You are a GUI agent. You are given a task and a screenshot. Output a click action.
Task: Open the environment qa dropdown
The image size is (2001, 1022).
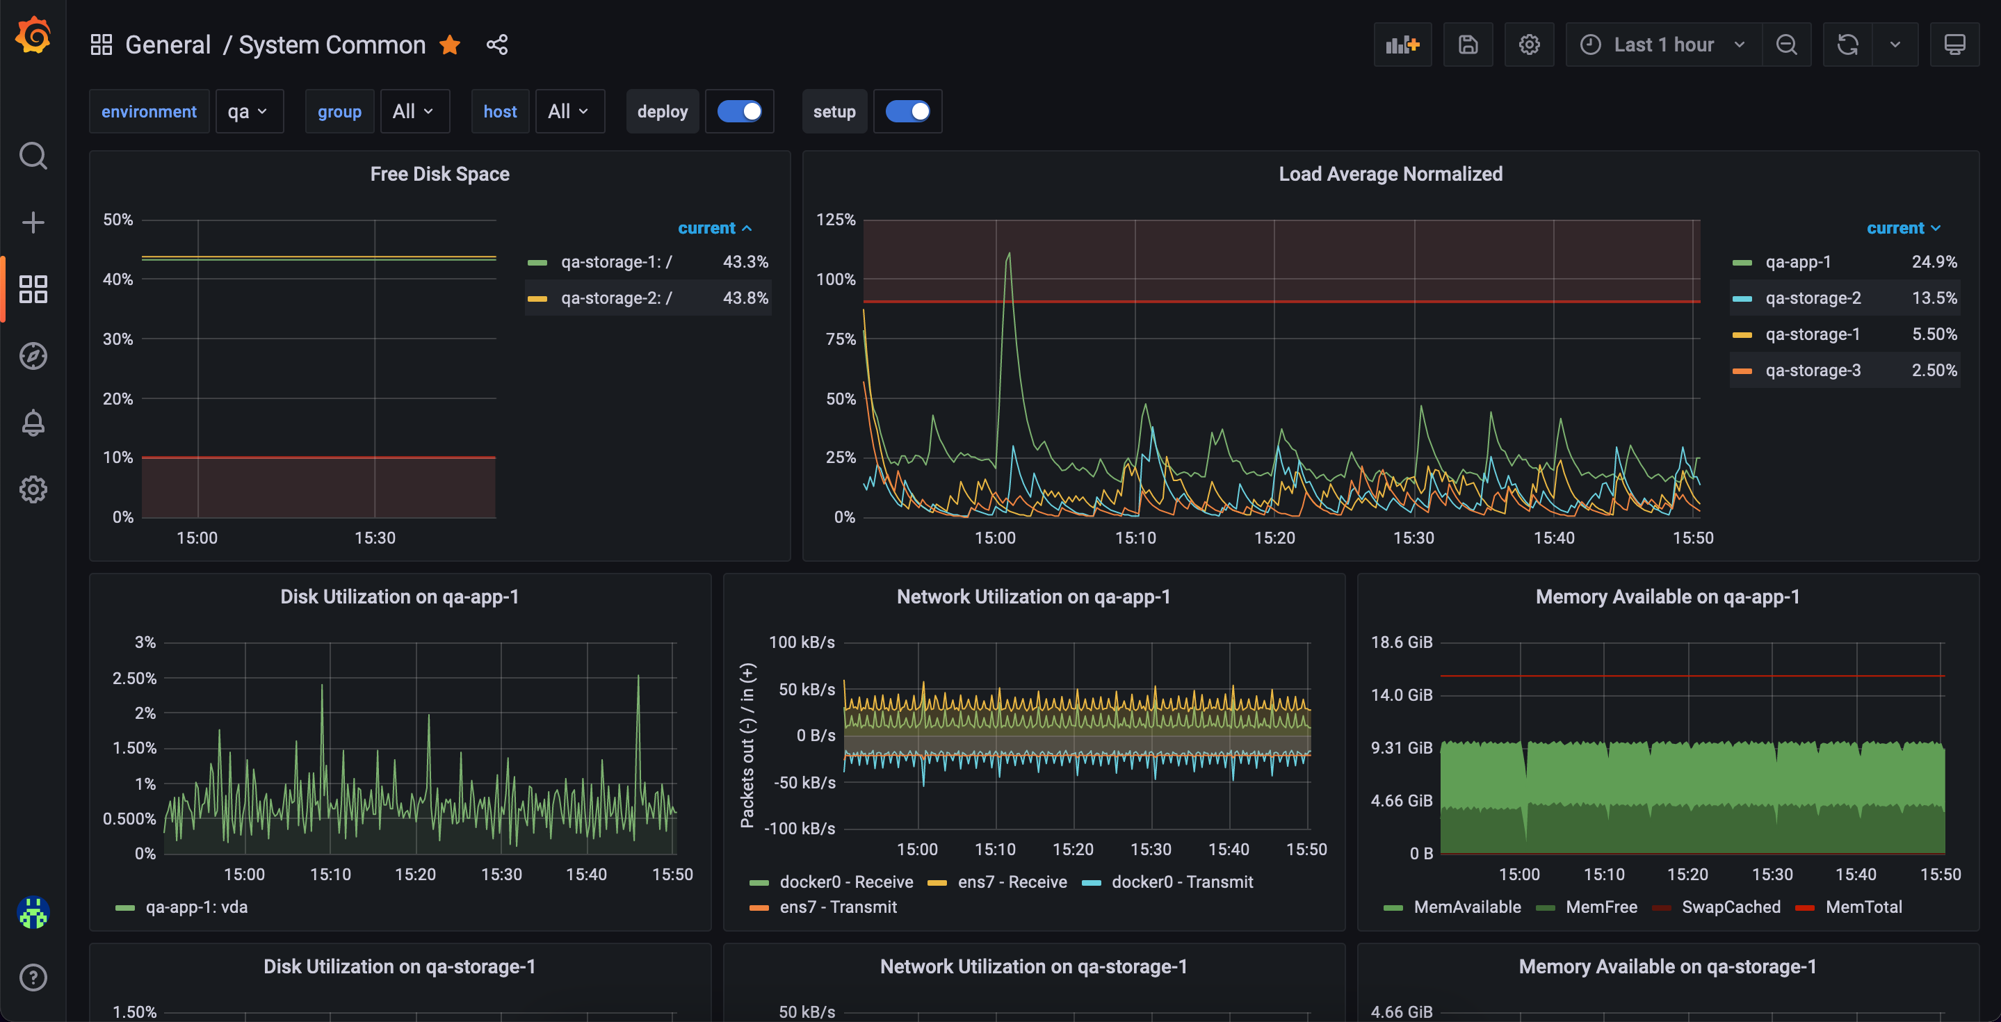point(249,112)
